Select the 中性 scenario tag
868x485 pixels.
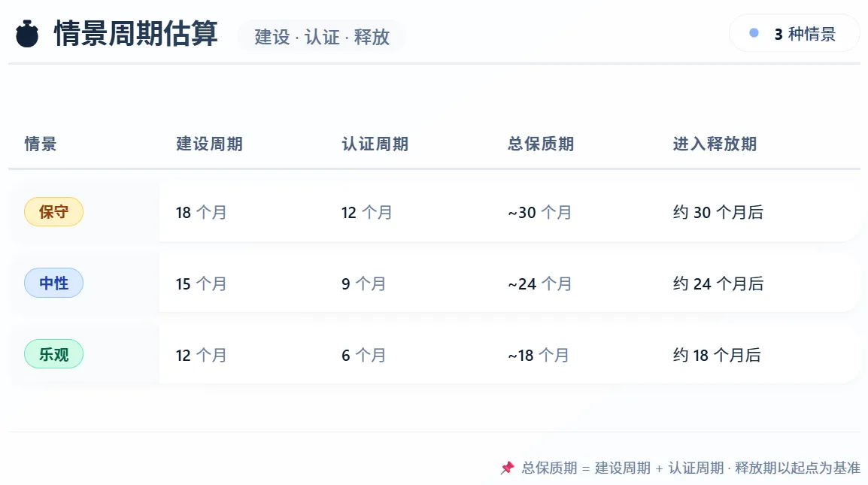coord(53,283)
